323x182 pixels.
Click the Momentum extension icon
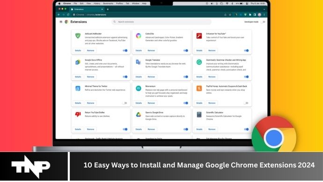click(x=139, y=88)
